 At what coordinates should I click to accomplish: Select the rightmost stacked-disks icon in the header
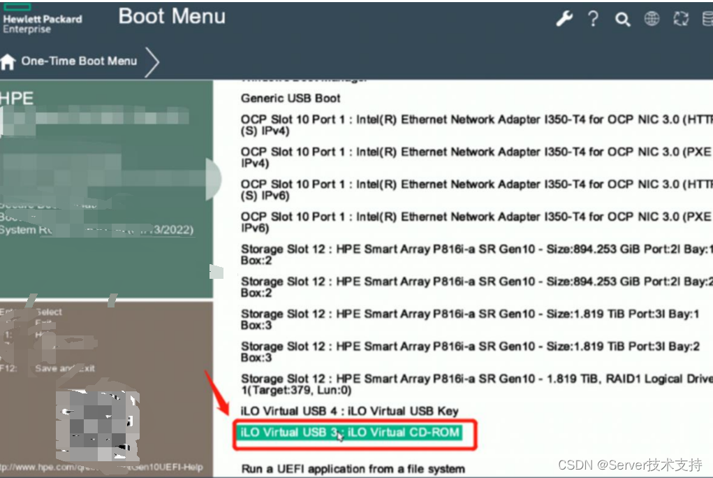706,19
